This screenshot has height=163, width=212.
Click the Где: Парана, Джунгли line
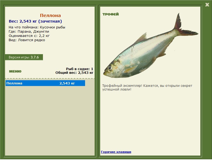click(x=29, y=32)
